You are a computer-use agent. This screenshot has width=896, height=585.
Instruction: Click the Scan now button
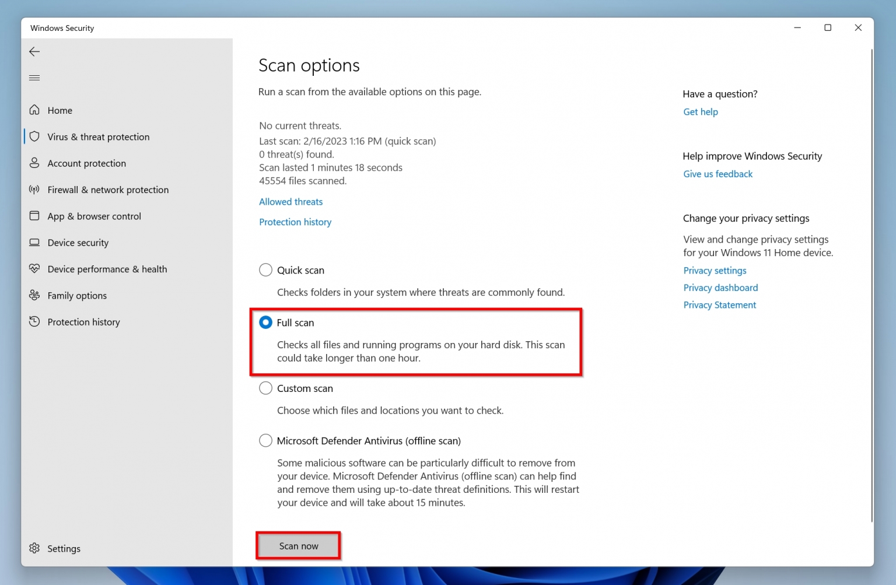coord(298,545)
